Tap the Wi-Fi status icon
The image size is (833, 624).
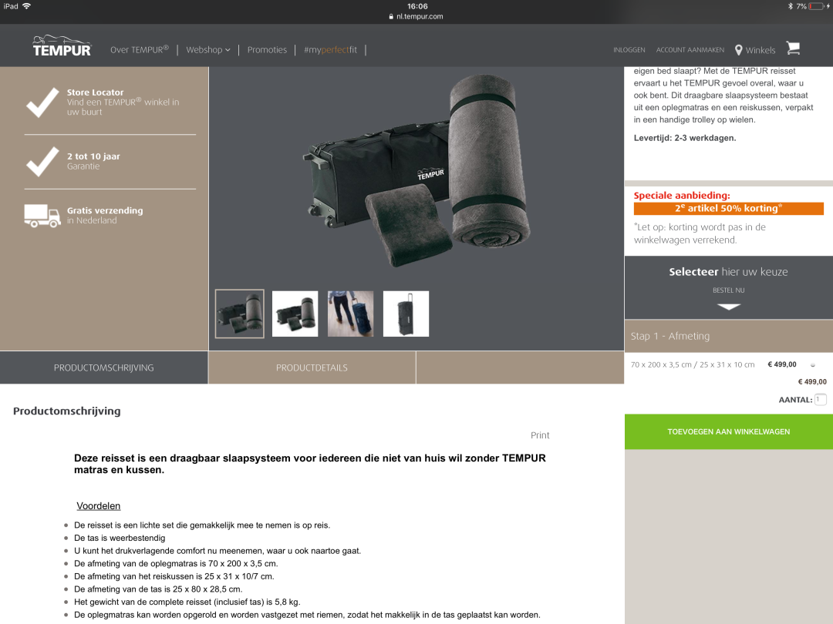click(26, 6)
